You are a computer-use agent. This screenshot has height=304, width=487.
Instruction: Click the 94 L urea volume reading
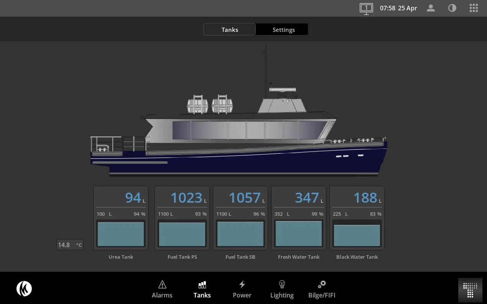pos(135,198)
